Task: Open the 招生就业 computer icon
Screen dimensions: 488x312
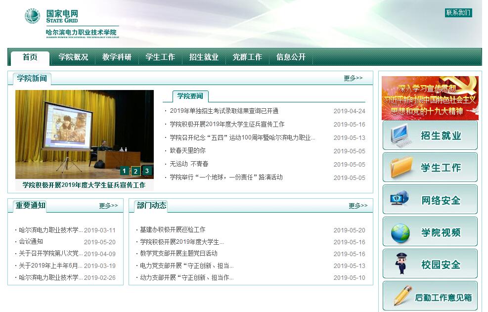Action: tap(401, 135)
